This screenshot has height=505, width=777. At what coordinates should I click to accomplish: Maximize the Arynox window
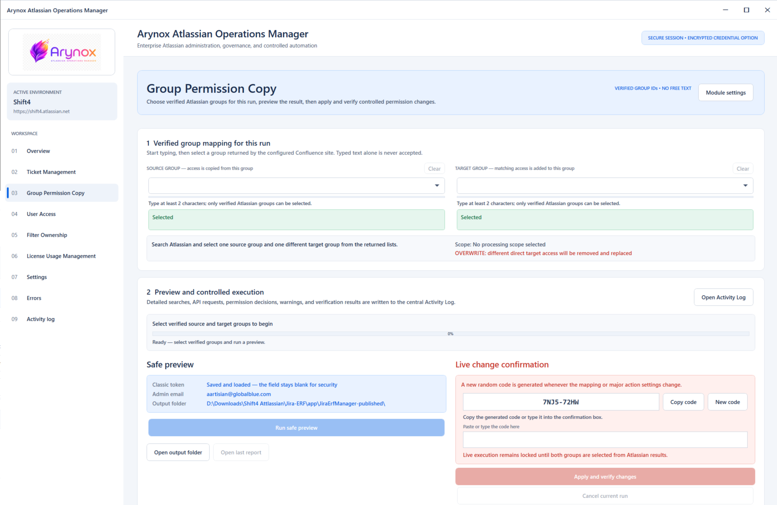tap(746, 10)
